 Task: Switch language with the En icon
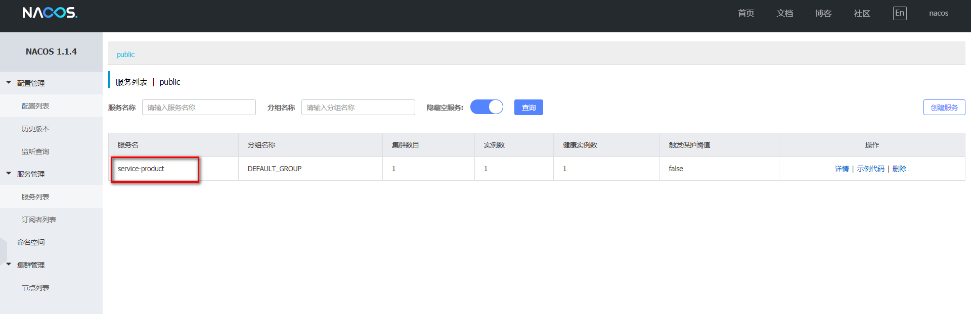[900, 13]
